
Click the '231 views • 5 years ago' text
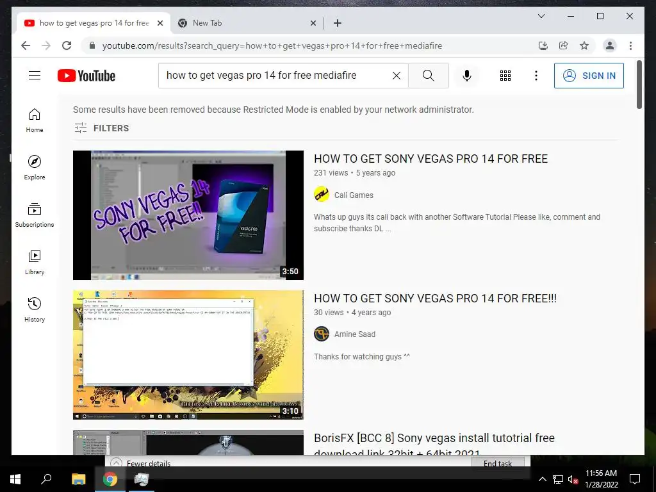point(354,173)
